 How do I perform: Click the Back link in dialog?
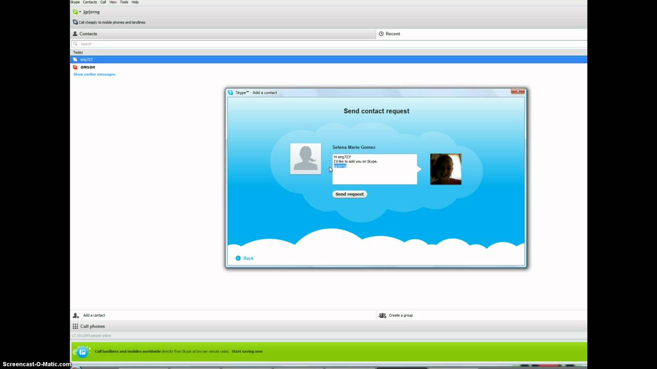click(x=248, y=258)
